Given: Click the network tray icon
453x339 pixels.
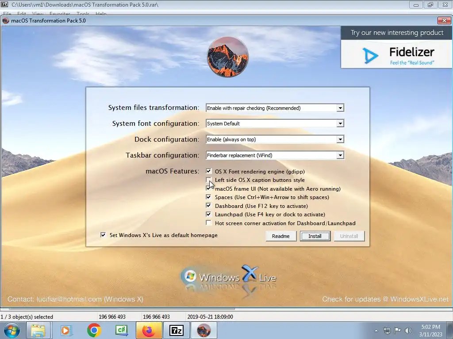Looking at the screenshot, I should (x=387, y=331).
